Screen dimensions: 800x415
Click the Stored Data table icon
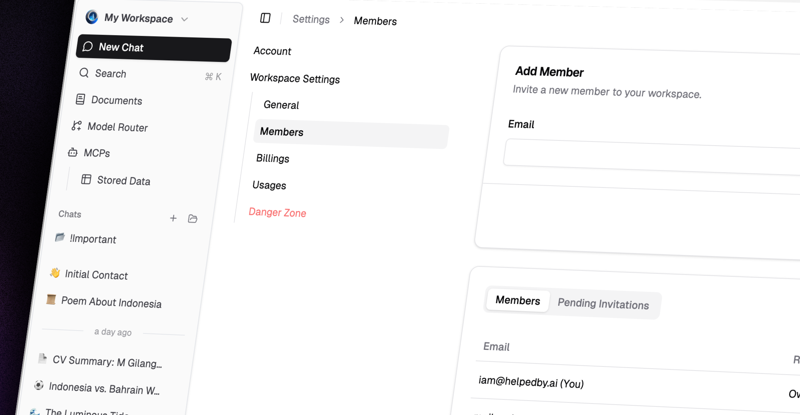(x=86, y=179)
